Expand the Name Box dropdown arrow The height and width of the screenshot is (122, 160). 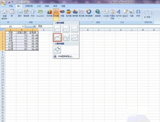click(x=23, y=26)
